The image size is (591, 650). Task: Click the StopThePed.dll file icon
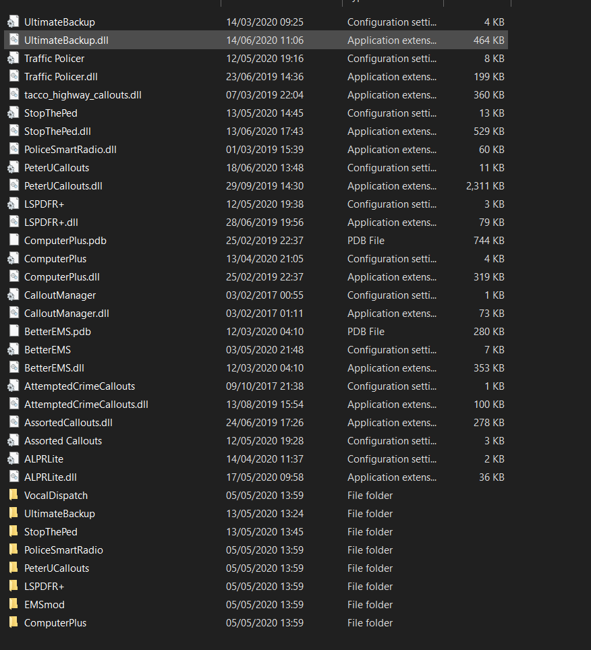[x=13, y=131]
